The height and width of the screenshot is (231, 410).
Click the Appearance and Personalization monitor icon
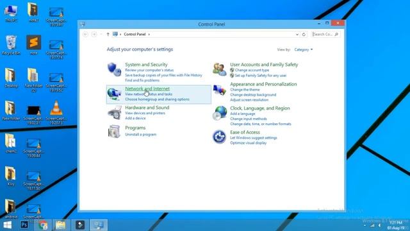[x=219, y=90]
